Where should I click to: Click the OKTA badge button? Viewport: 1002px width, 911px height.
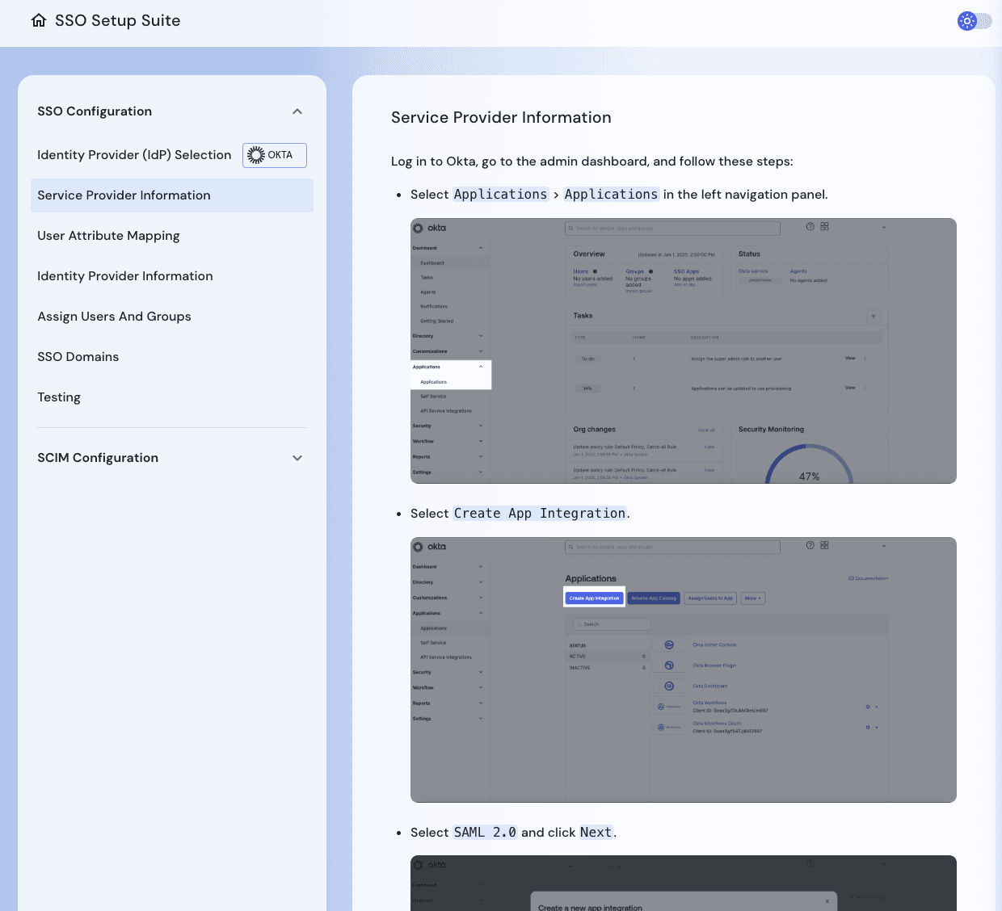point(274,154)
